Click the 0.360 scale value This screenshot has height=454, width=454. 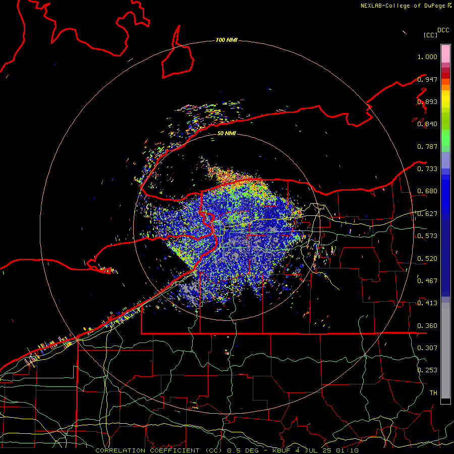click(427, 326)
